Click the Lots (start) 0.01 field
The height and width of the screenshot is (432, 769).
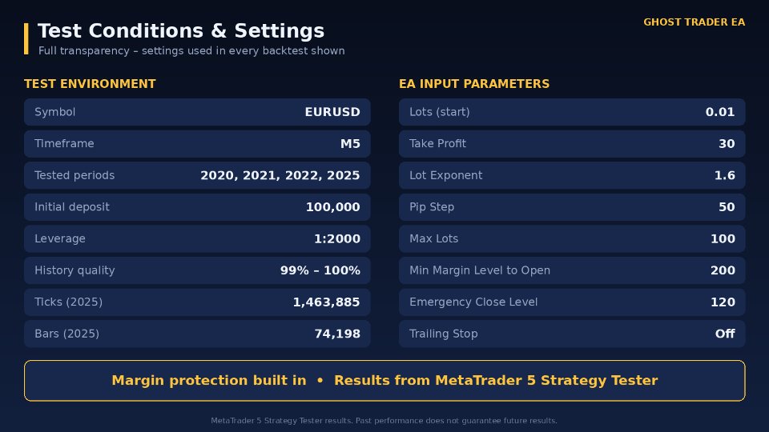point(572,112)
